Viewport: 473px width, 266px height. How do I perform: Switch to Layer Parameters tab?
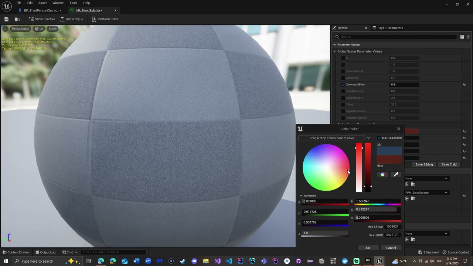(x=388, y=28)
